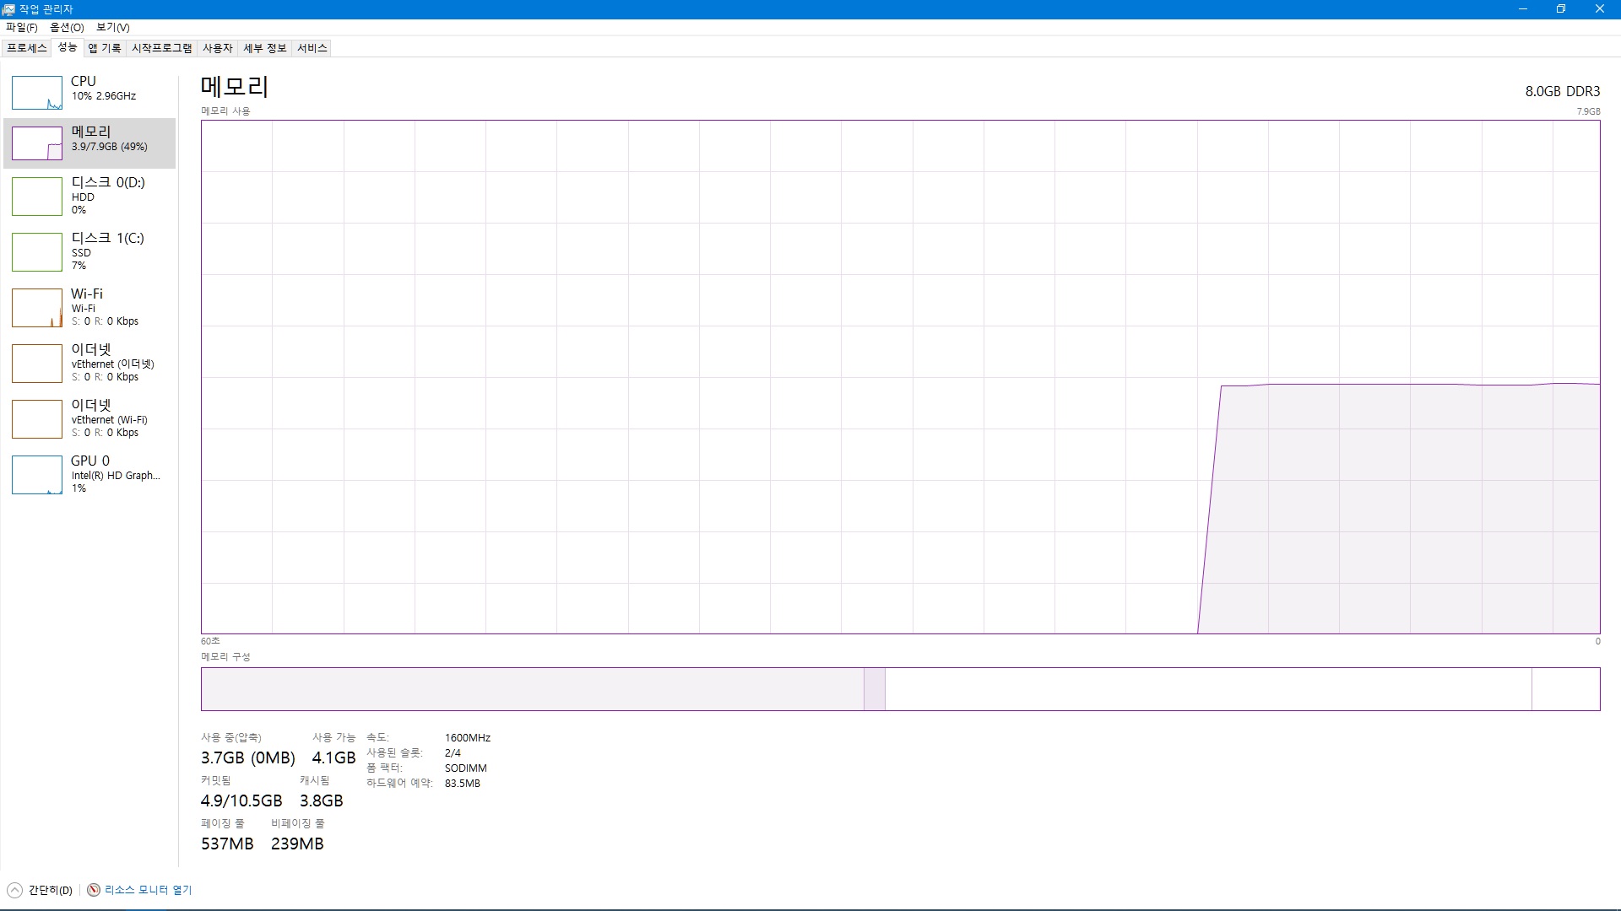Select the 메모리 mini graph thumbnail
1621x911 pixels.
pyautogui.click(x=37, y=143)
